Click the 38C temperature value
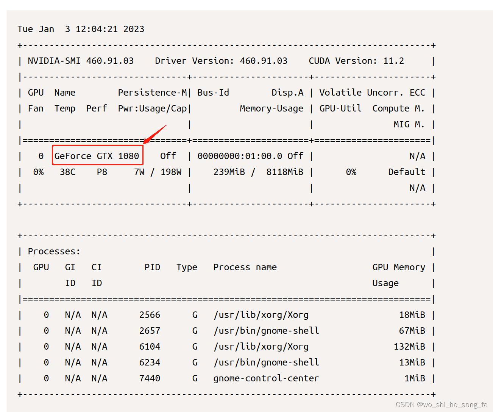Image resolution: width=493 pixels, height=412 pixels. point(67,172)
